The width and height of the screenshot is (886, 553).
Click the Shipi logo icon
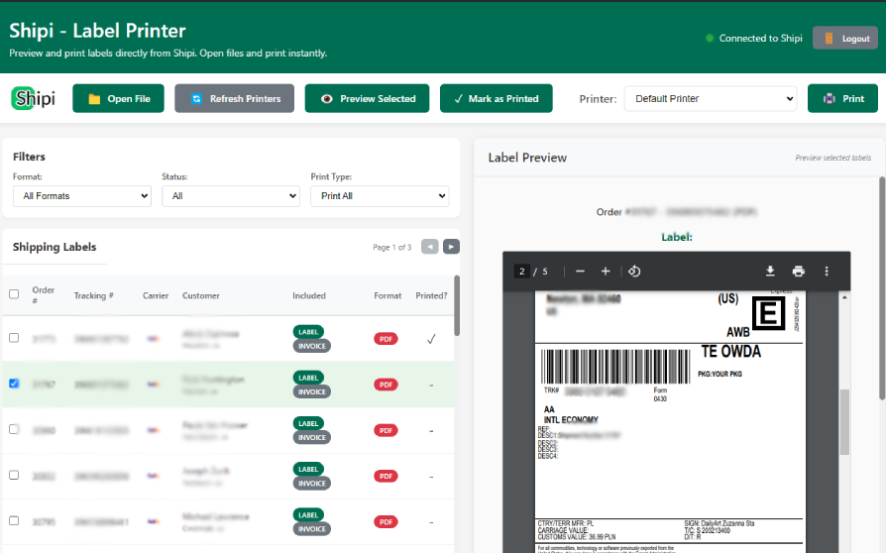tap(34, 99)
